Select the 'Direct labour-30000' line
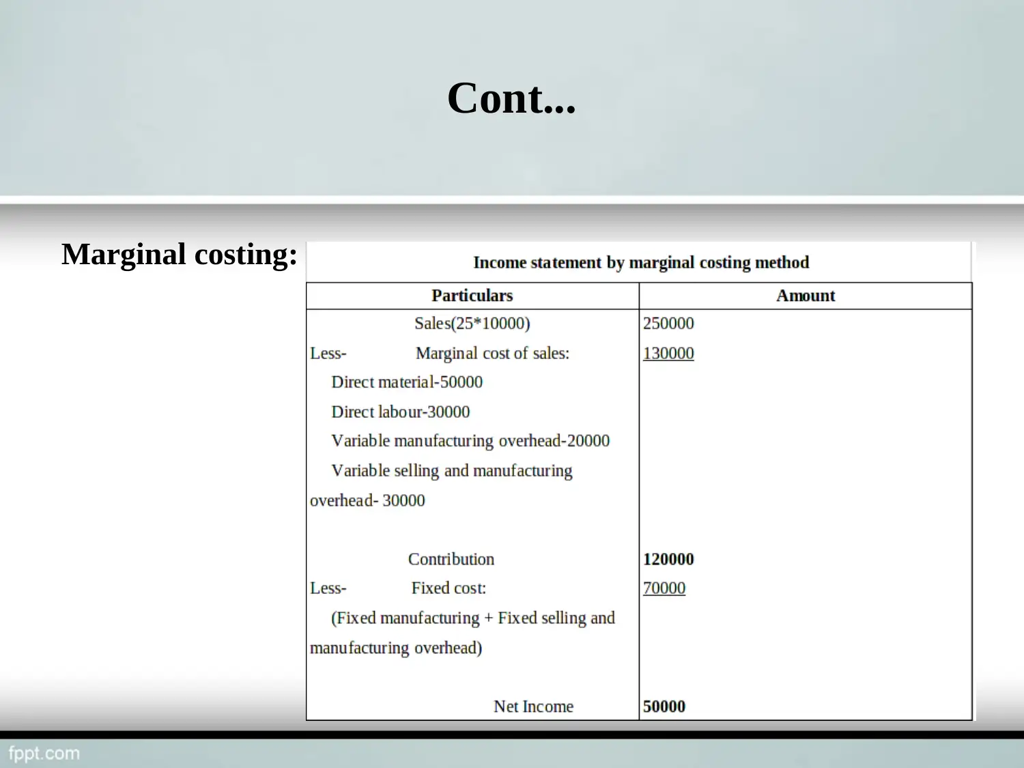The height and width of the screenshot is (768, 1024). point(401,412)
